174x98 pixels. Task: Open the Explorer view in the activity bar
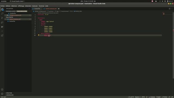click(x=2, y=9)
